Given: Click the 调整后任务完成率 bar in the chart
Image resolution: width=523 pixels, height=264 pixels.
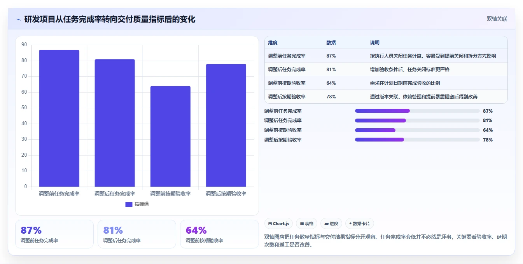Looking at the screenshot, I should pyautogui.click(x=115, y=123).
